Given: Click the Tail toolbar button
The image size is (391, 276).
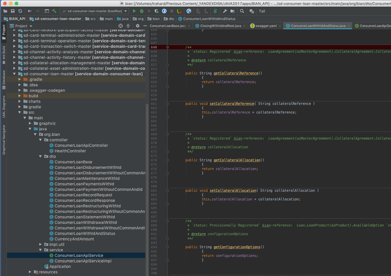Looking at the screenshot, I should click(262, 11).
